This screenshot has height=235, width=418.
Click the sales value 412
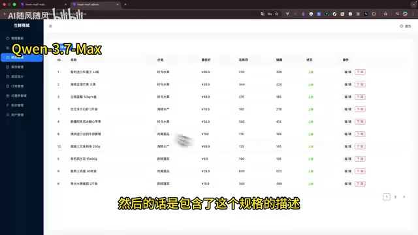coord(279,122)
